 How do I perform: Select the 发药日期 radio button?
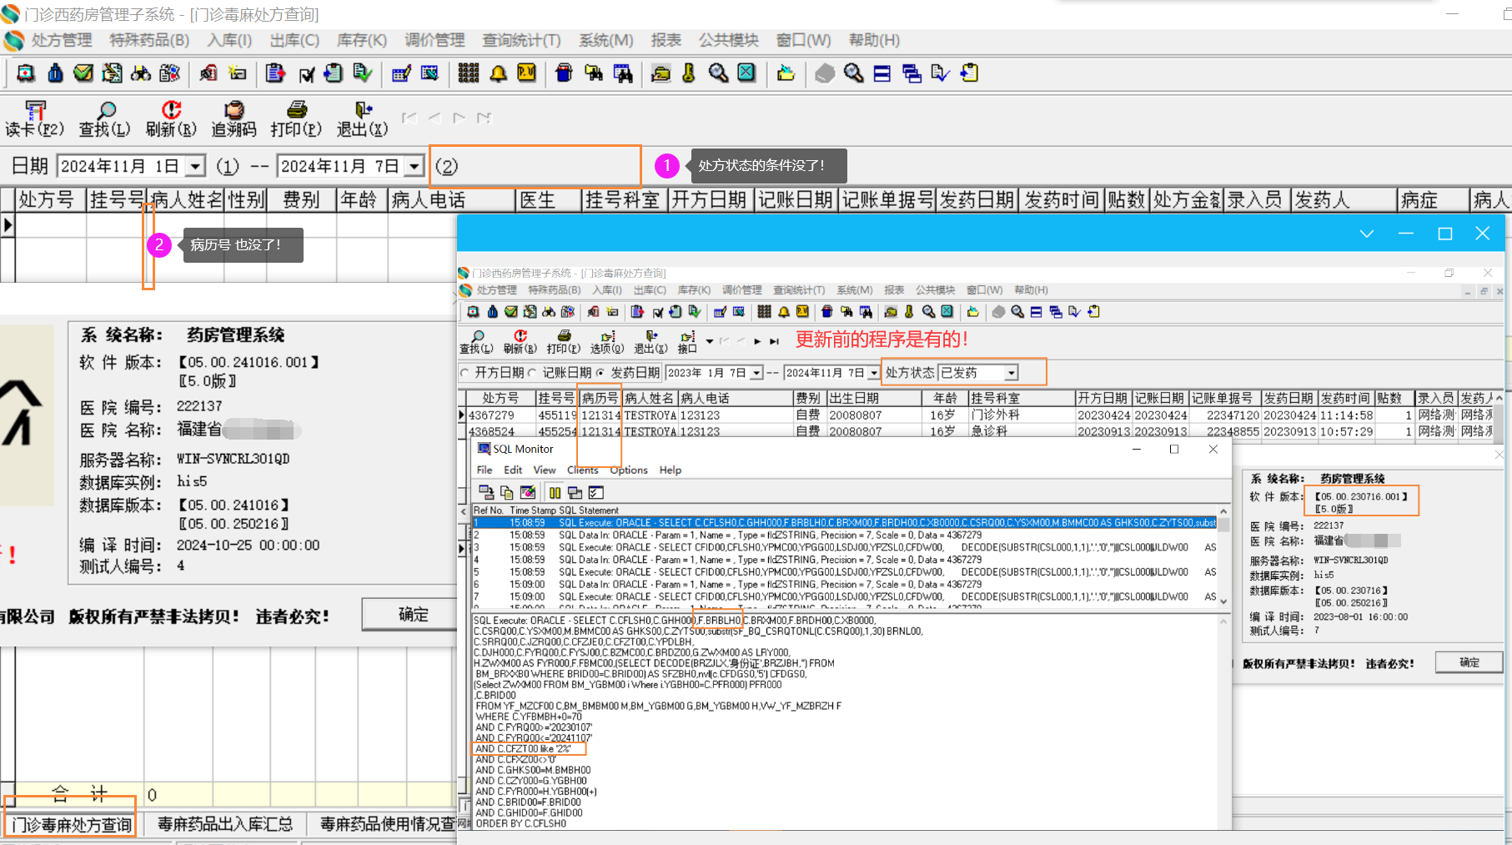[600, 373]
